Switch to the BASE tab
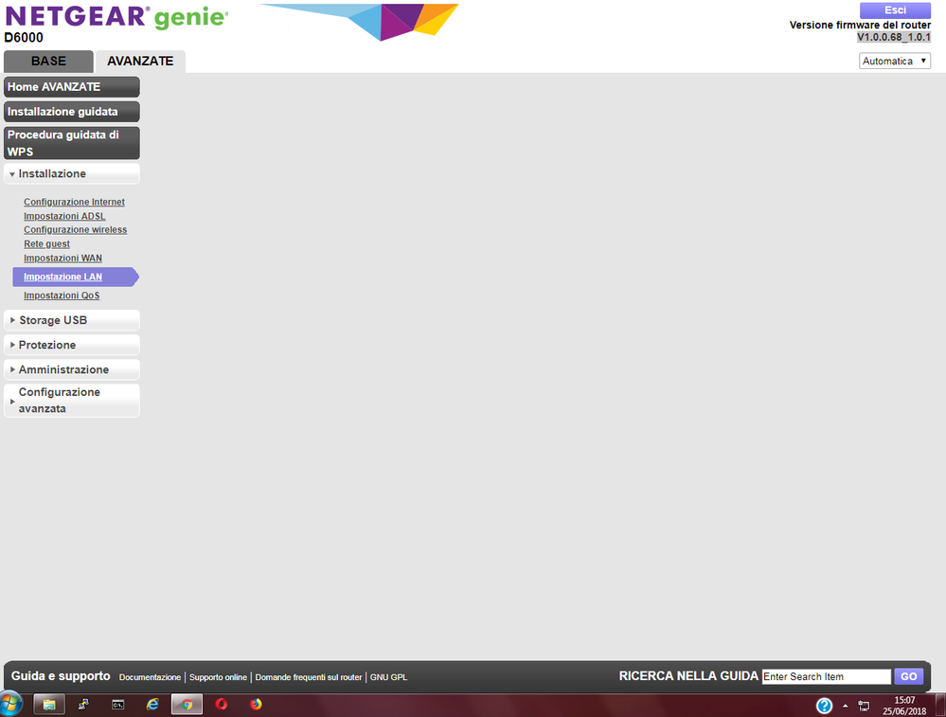This screenshot has height=717, width=946. click(48, 62)
